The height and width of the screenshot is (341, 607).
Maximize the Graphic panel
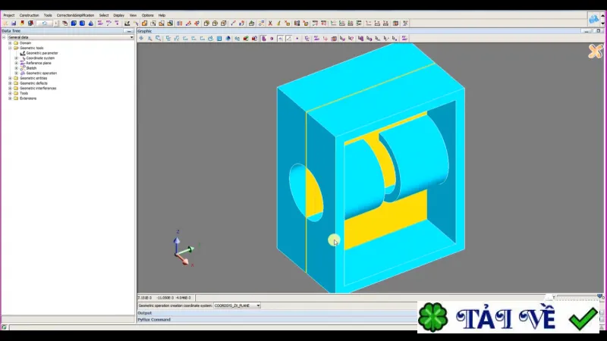[x=598, y=31]
